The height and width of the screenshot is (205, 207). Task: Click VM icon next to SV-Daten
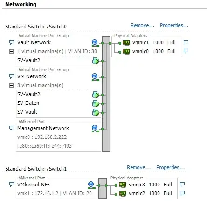tap(96, 103)
